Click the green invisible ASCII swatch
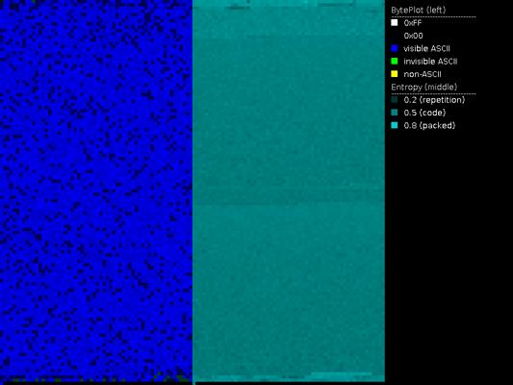The image size is (513, 385). pos(395,62)
